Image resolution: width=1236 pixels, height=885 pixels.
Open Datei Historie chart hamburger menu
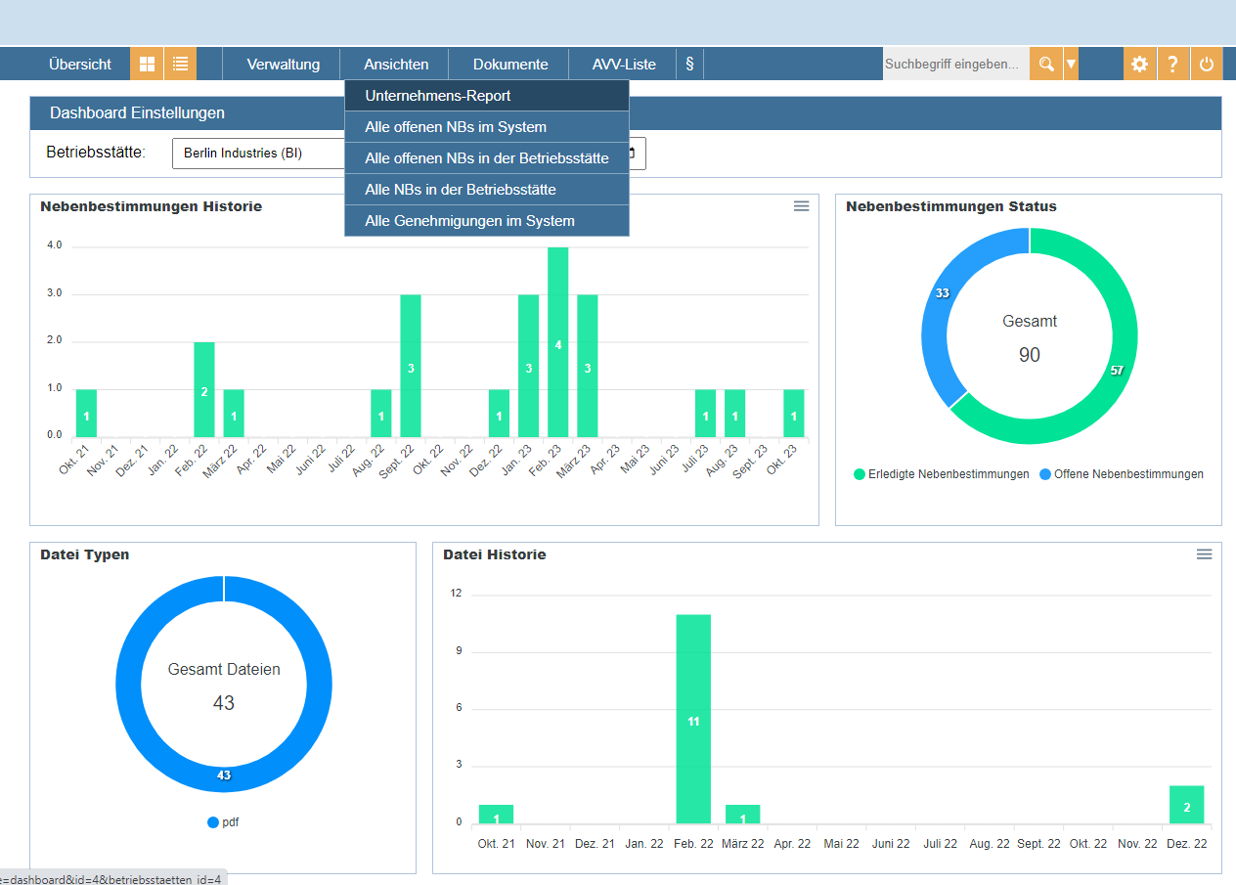click(1204, 554)
